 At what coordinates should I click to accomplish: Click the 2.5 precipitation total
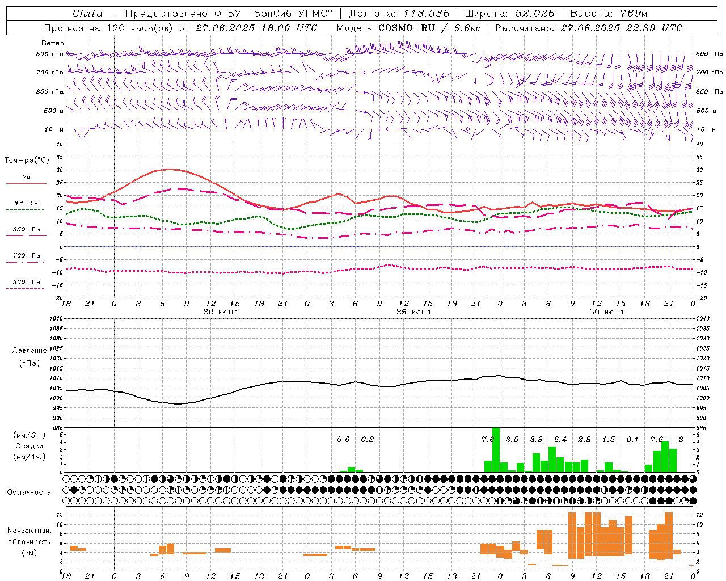click(512, 439)
